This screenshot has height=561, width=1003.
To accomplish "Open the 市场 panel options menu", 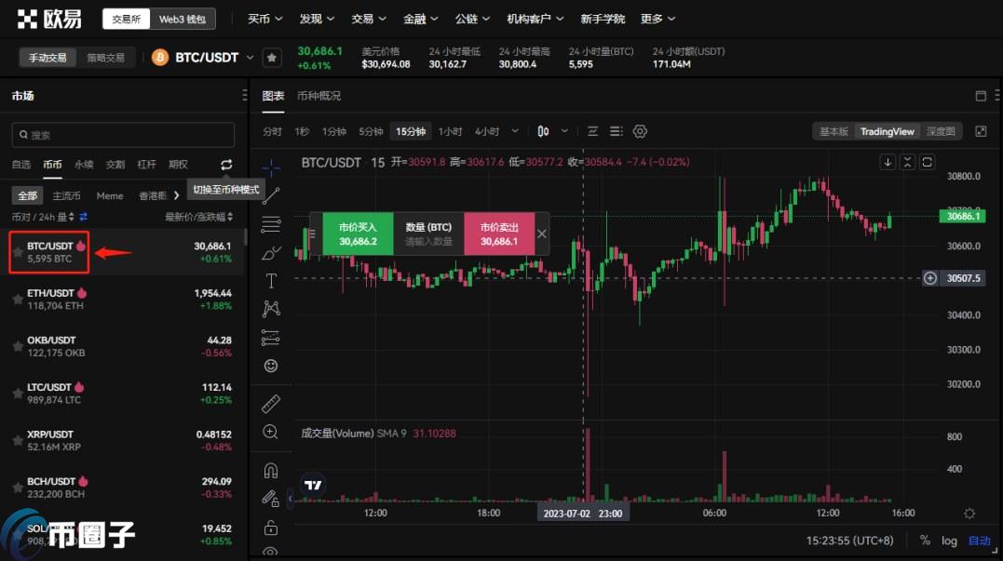I will pyautogui.click(x=244, y=96).
